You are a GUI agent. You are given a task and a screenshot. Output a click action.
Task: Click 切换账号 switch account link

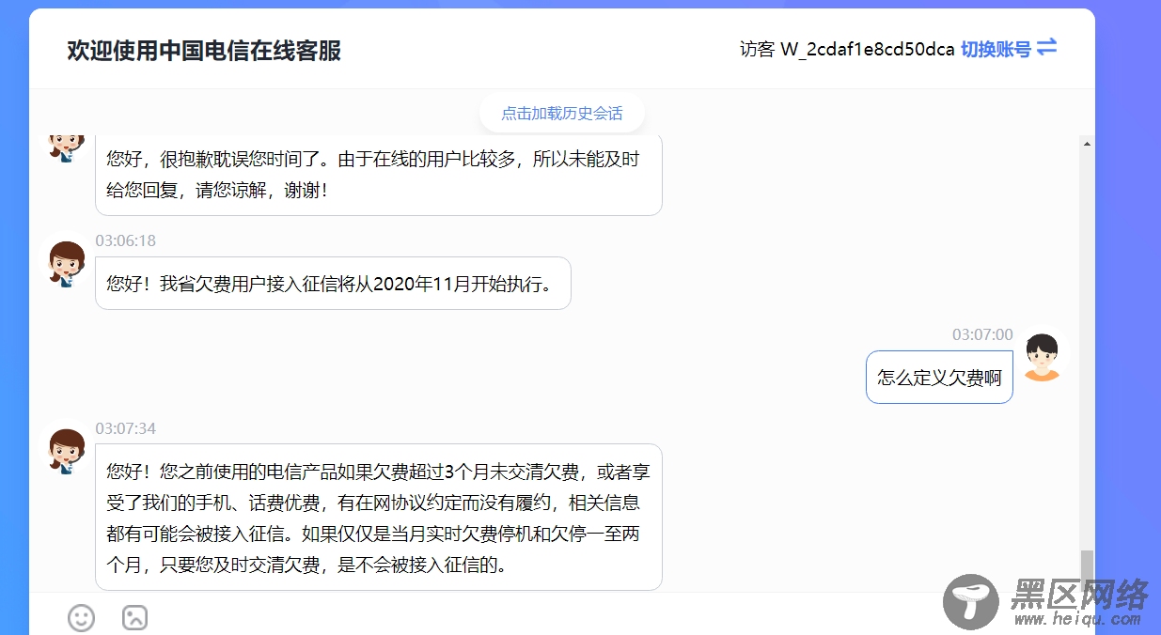pos(996,49)
